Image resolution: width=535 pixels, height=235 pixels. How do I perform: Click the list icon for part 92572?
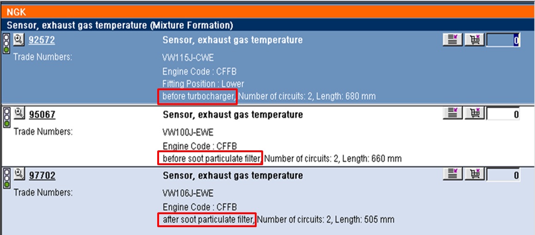coord(453,40)
